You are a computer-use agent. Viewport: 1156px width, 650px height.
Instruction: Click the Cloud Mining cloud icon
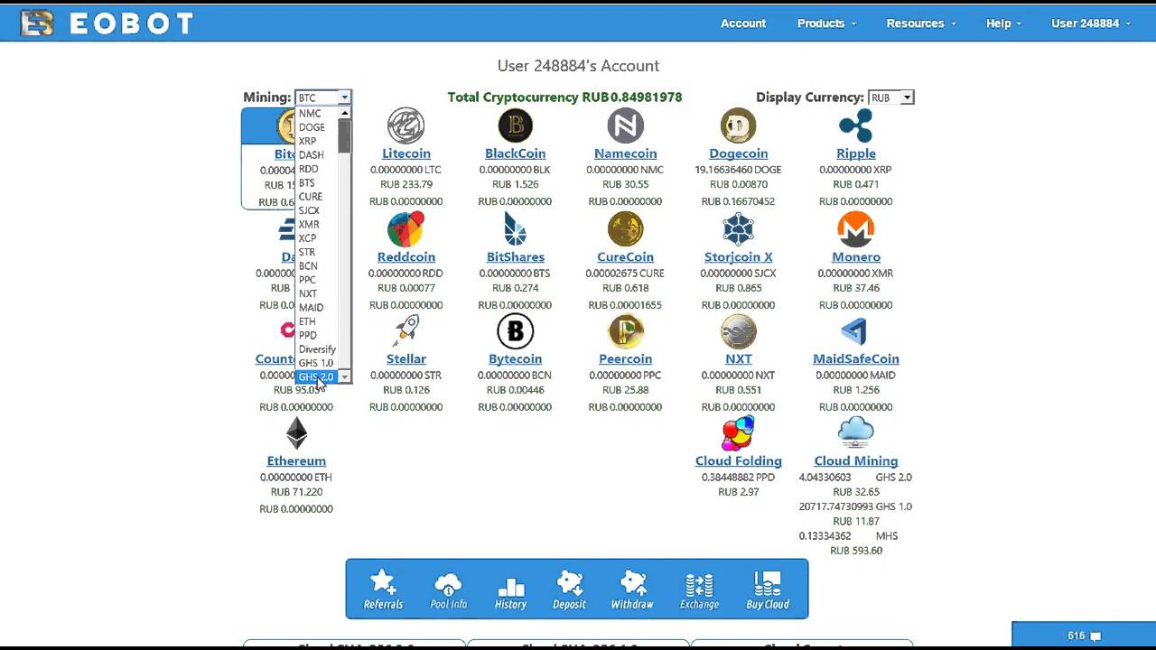[x=855, y=432]
